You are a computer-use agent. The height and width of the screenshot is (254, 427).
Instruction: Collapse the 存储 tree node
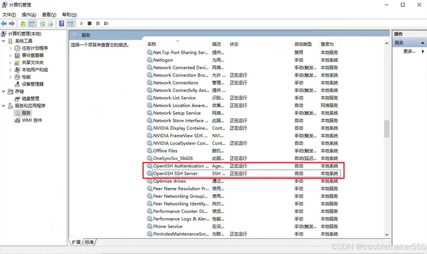coord(3,91)
